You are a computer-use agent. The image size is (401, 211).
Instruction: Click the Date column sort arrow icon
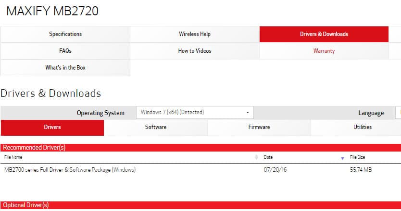pyautogui.click(x=342, y=158)
